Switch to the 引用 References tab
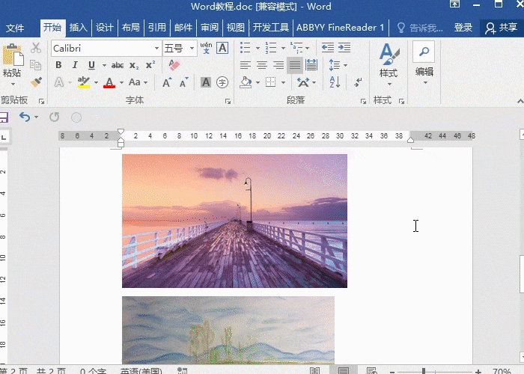Screen dimensions: 524x374 [x=157, y=28]
